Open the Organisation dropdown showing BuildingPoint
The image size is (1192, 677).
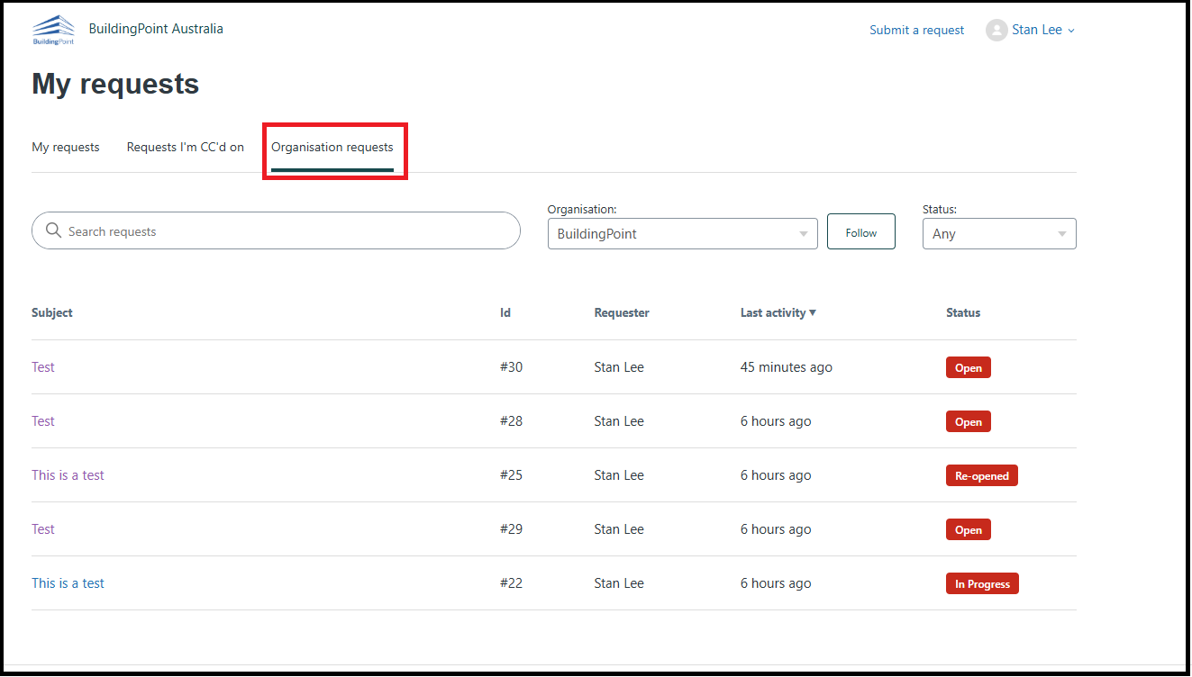(682, 232)
